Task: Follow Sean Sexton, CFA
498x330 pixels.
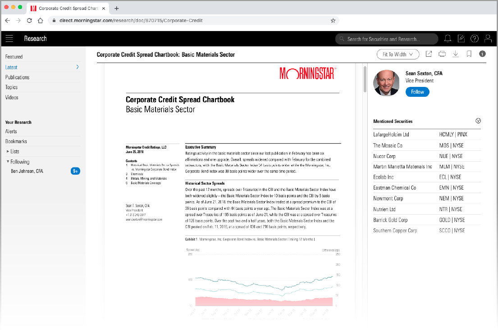Action: [x=417, y=92]
